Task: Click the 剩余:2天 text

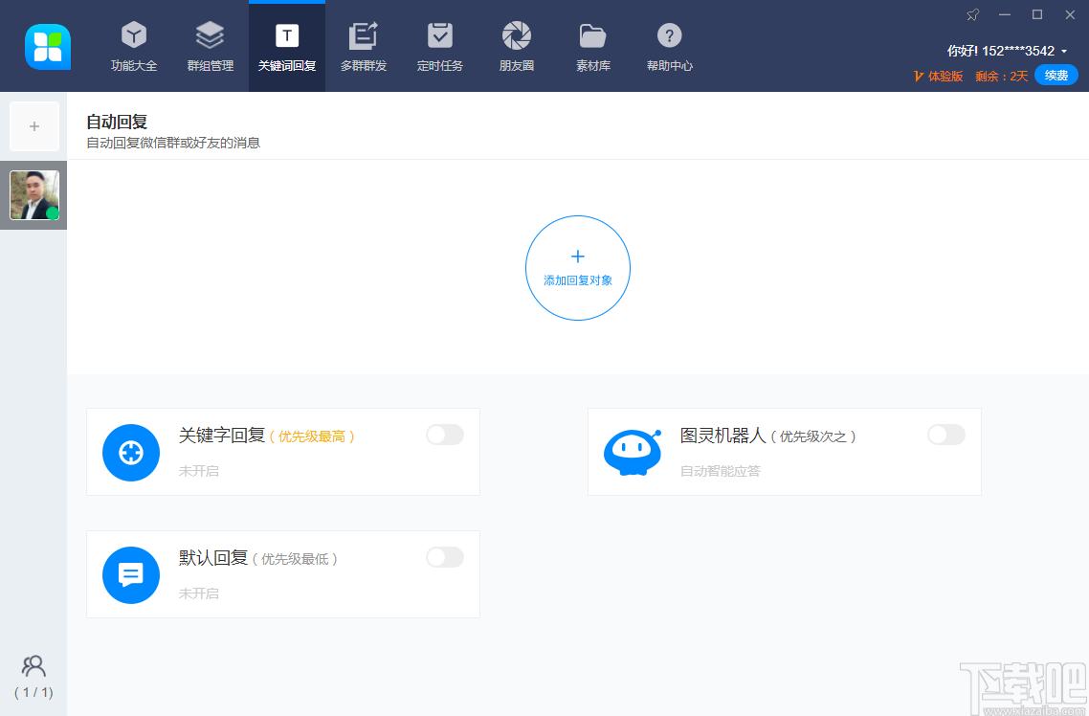Action: [1001, 76]
